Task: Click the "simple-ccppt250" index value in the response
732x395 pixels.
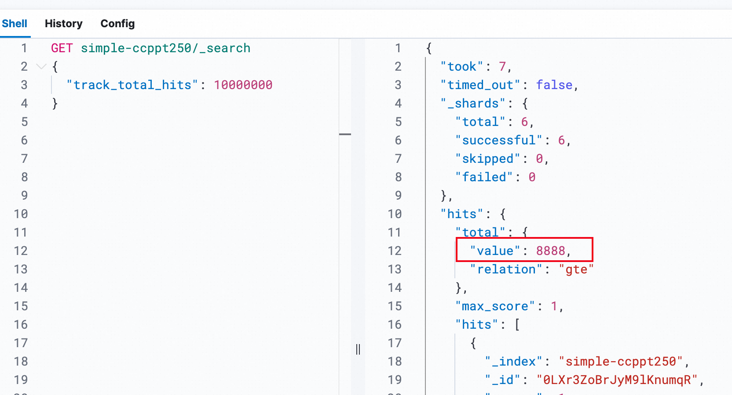Action: (621, 362)
